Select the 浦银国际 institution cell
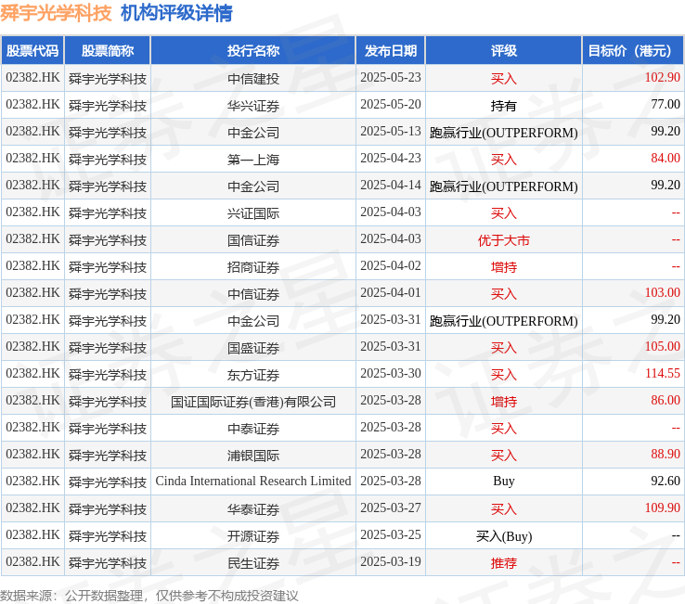The height and width of the screenshot is (604, 685). (x=253, y=456)
